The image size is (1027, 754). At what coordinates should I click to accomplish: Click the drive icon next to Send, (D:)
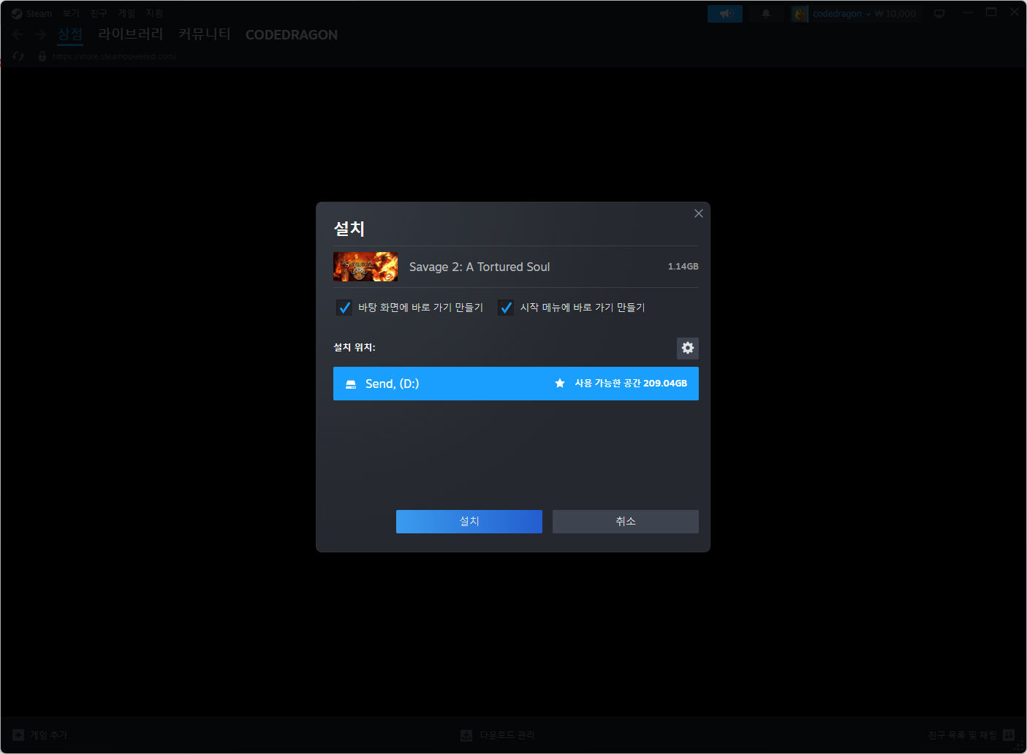pos(351,384)
